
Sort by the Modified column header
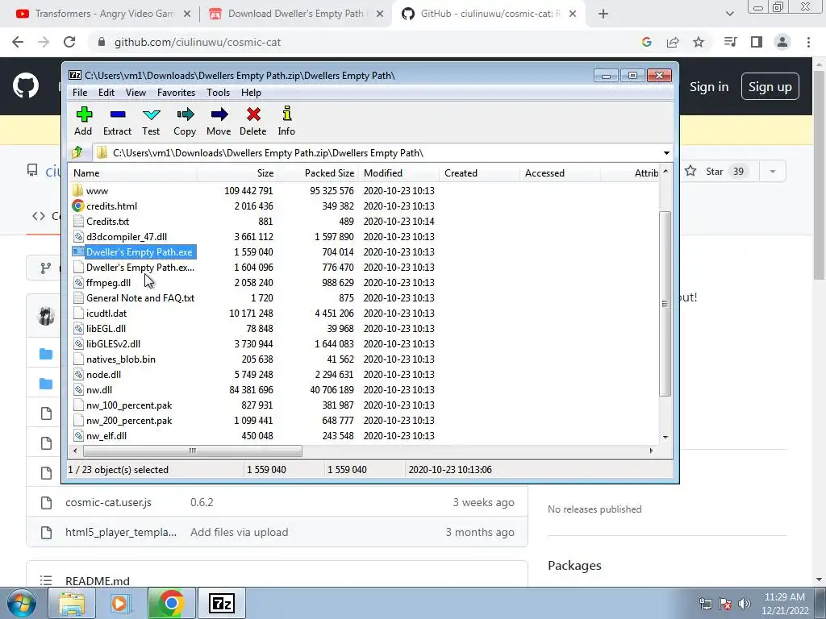[398, 173]
